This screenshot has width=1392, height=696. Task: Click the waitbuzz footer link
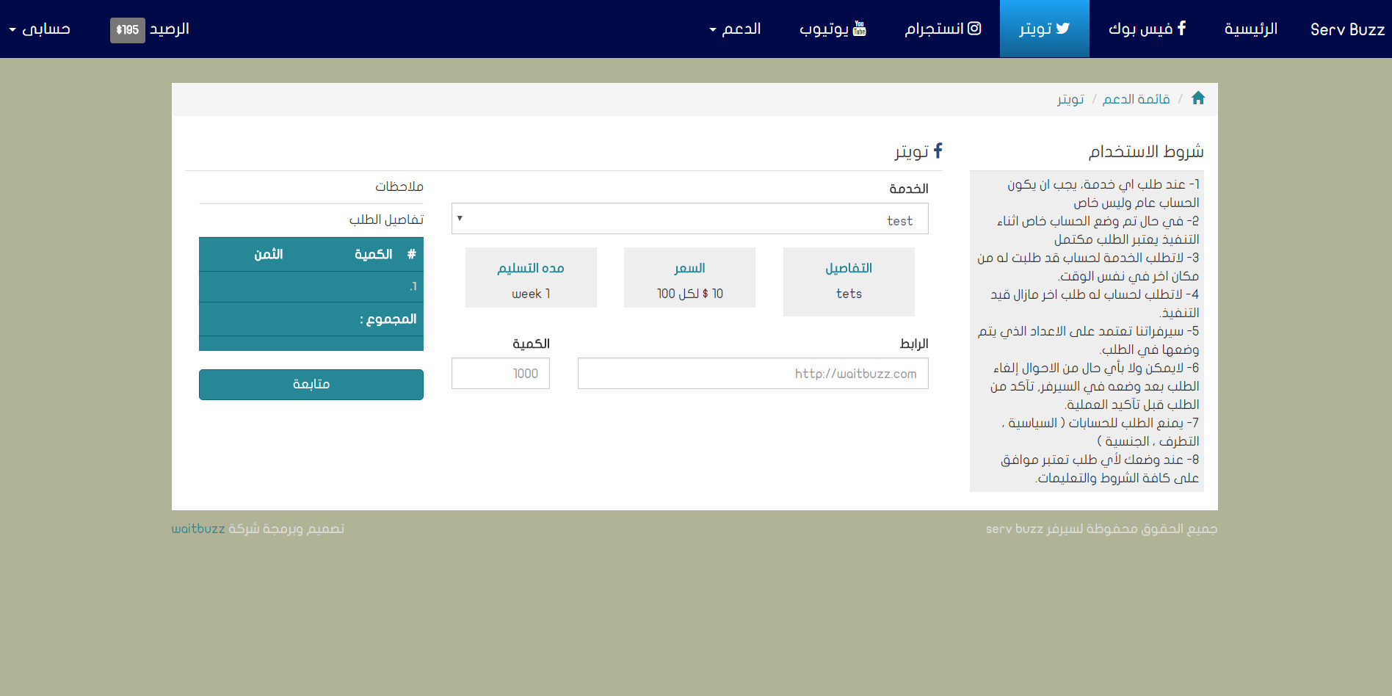pos(198,529)
